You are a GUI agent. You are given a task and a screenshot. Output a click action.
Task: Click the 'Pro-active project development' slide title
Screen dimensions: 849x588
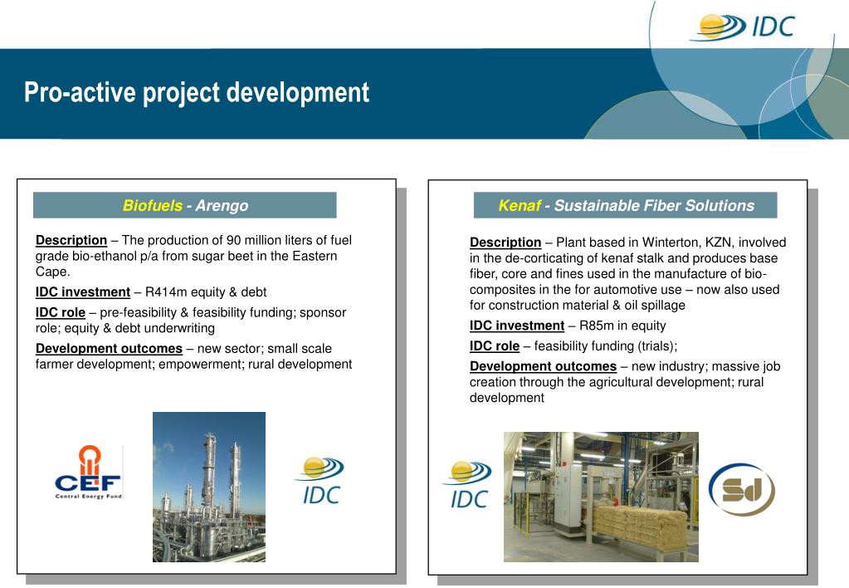[x=197, y=92]
